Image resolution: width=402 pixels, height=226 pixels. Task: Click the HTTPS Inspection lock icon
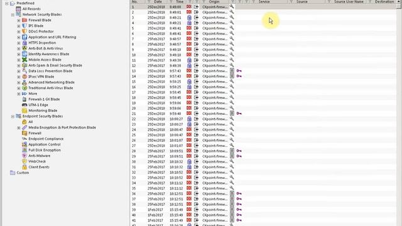(x=24, y=43)
